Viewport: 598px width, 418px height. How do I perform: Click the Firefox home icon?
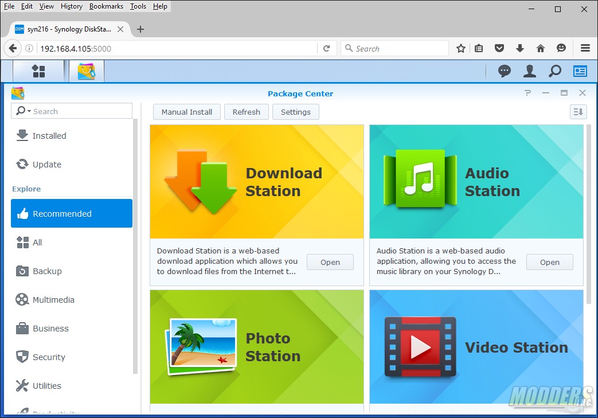click(541, 48)
